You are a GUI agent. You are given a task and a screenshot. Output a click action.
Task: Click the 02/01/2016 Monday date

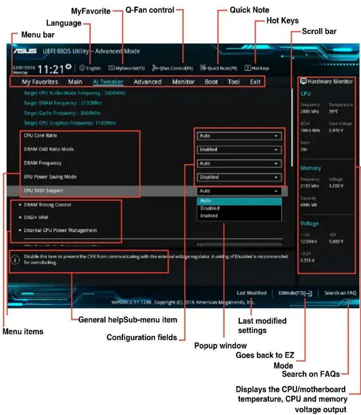[x=24, y=70]
